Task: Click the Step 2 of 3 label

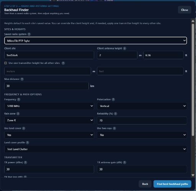Action: pyautogui.click(x=31, y=6)
